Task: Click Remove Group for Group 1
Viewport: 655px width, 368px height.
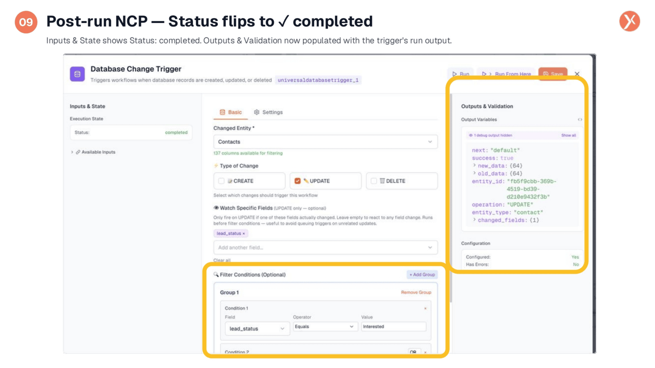Action: point(416,292)
